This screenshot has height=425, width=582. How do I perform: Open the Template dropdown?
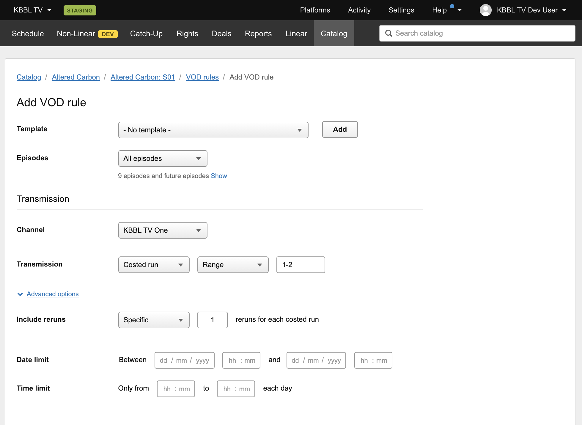[213, 130]
